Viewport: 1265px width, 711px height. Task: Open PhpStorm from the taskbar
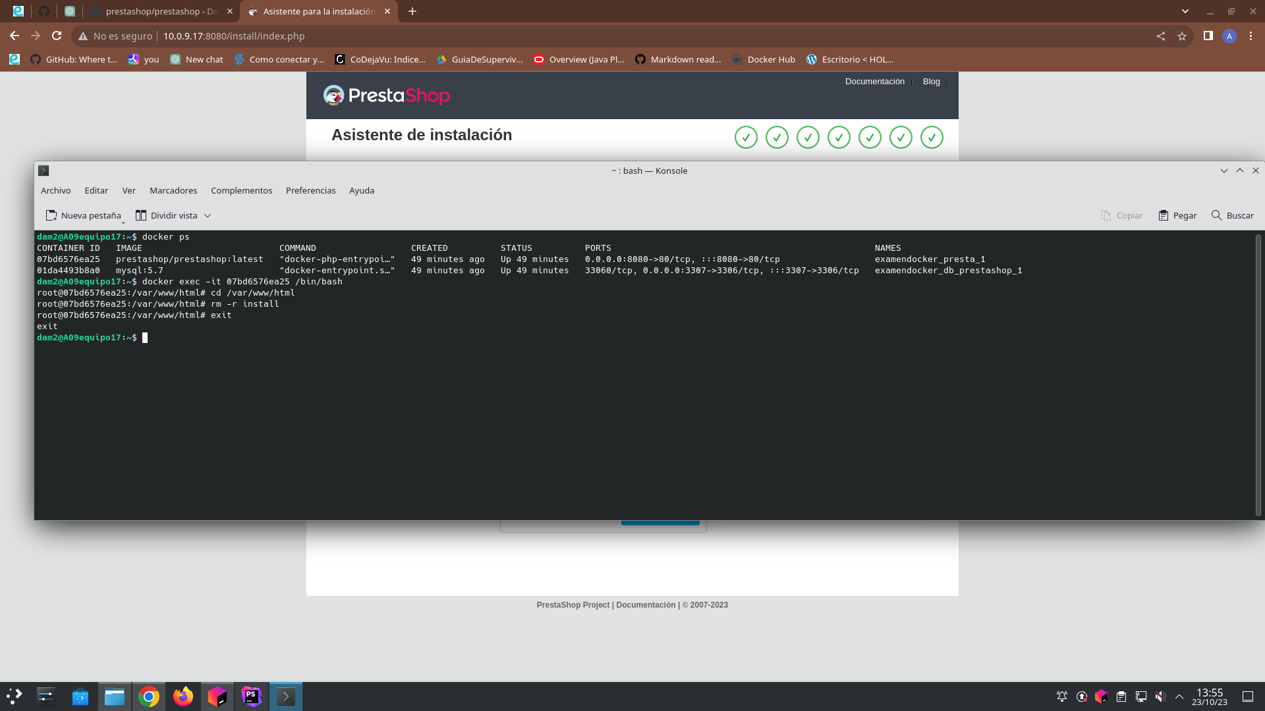point(251,697)
